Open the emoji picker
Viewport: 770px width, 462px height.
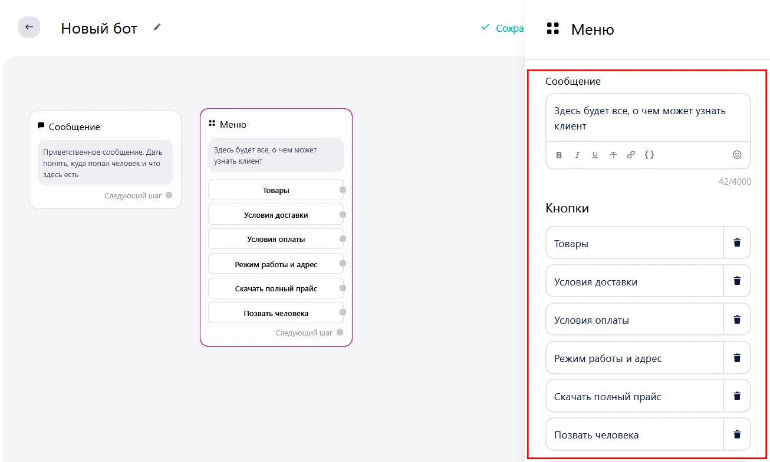tap(737, 155)
